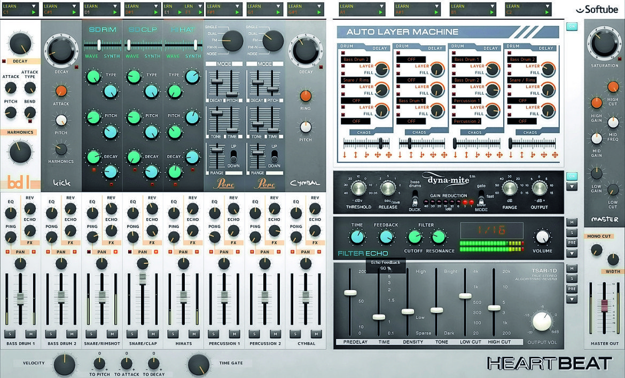Click the Master WIDTH knob
Screen dimensions: 625x378
[613, 260]
